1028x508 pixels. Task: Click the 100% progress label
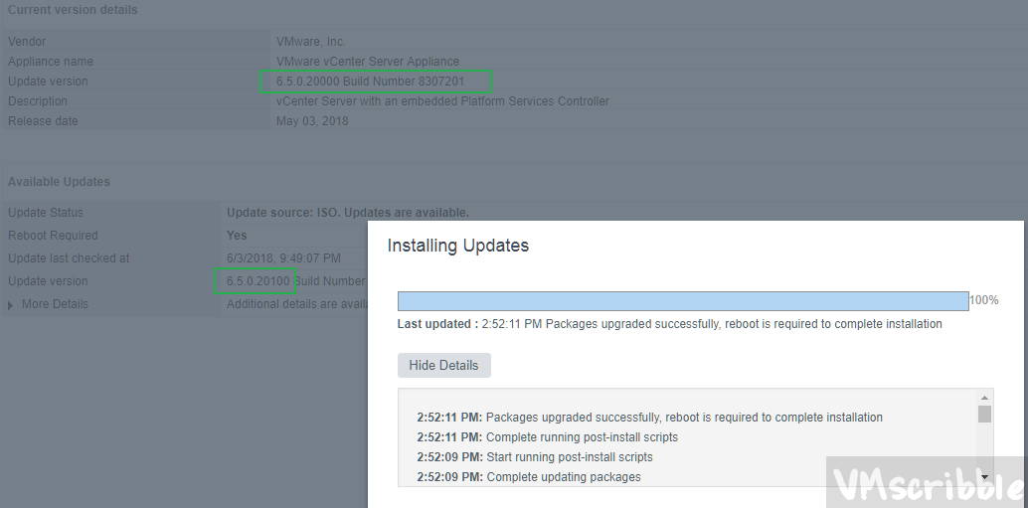[x=984, y=300]
